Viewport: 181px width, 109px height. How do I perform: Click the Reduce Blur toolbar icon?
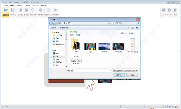56,10
